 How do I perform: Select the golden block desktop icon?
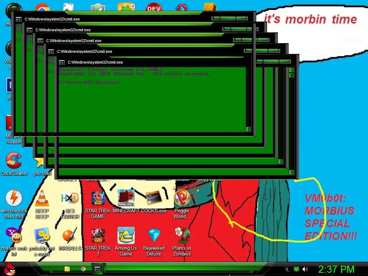coord(210,7)
